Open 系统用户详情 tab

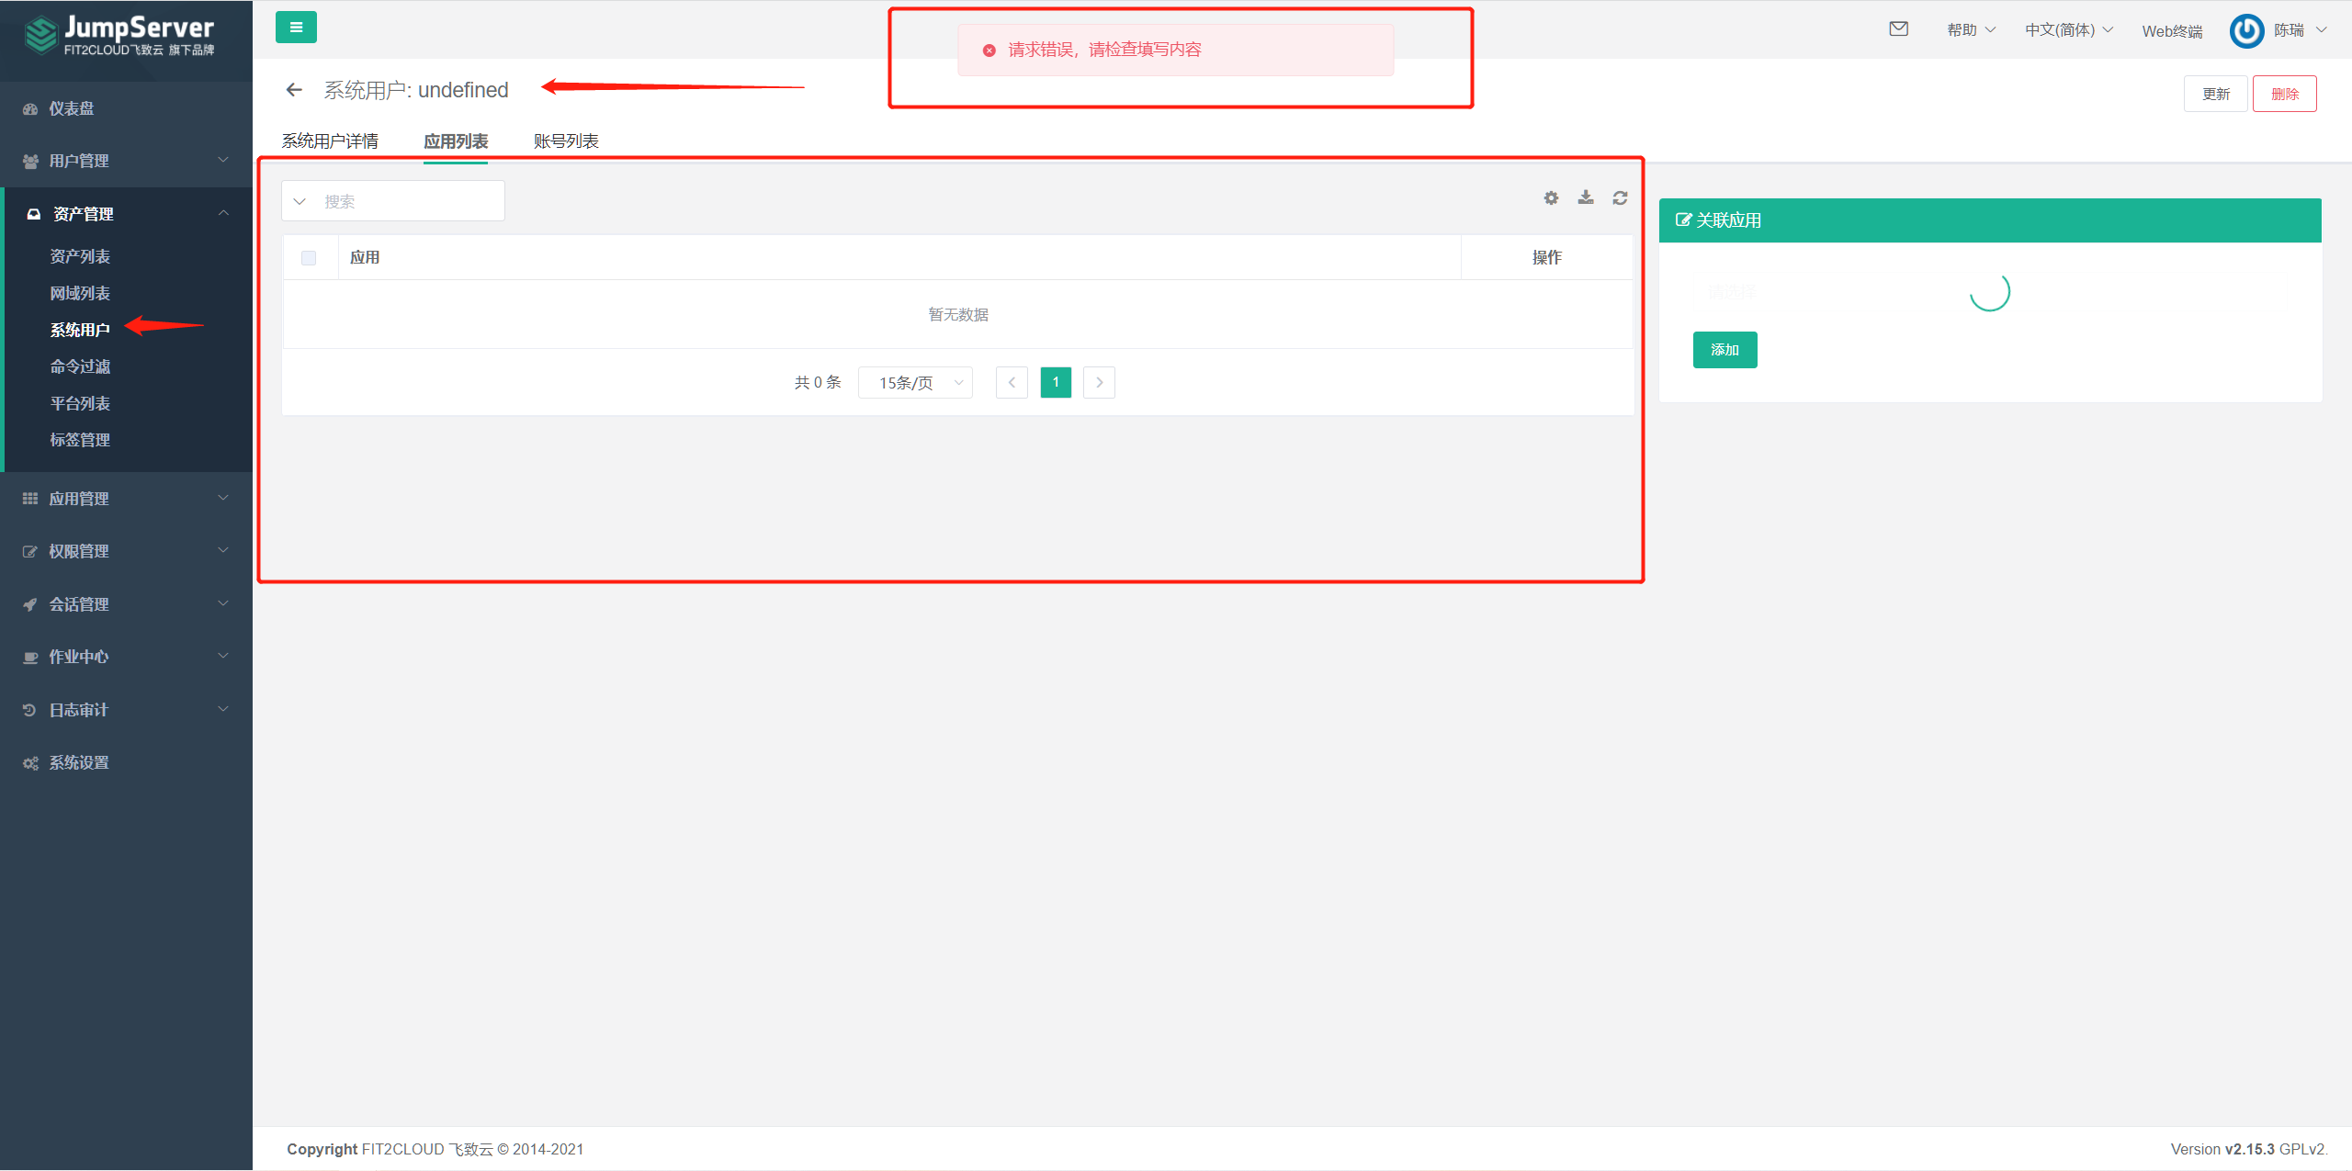[x=330, y=141]
